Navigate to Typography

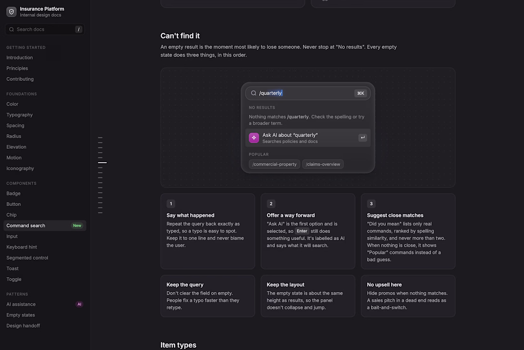[20, 115]
